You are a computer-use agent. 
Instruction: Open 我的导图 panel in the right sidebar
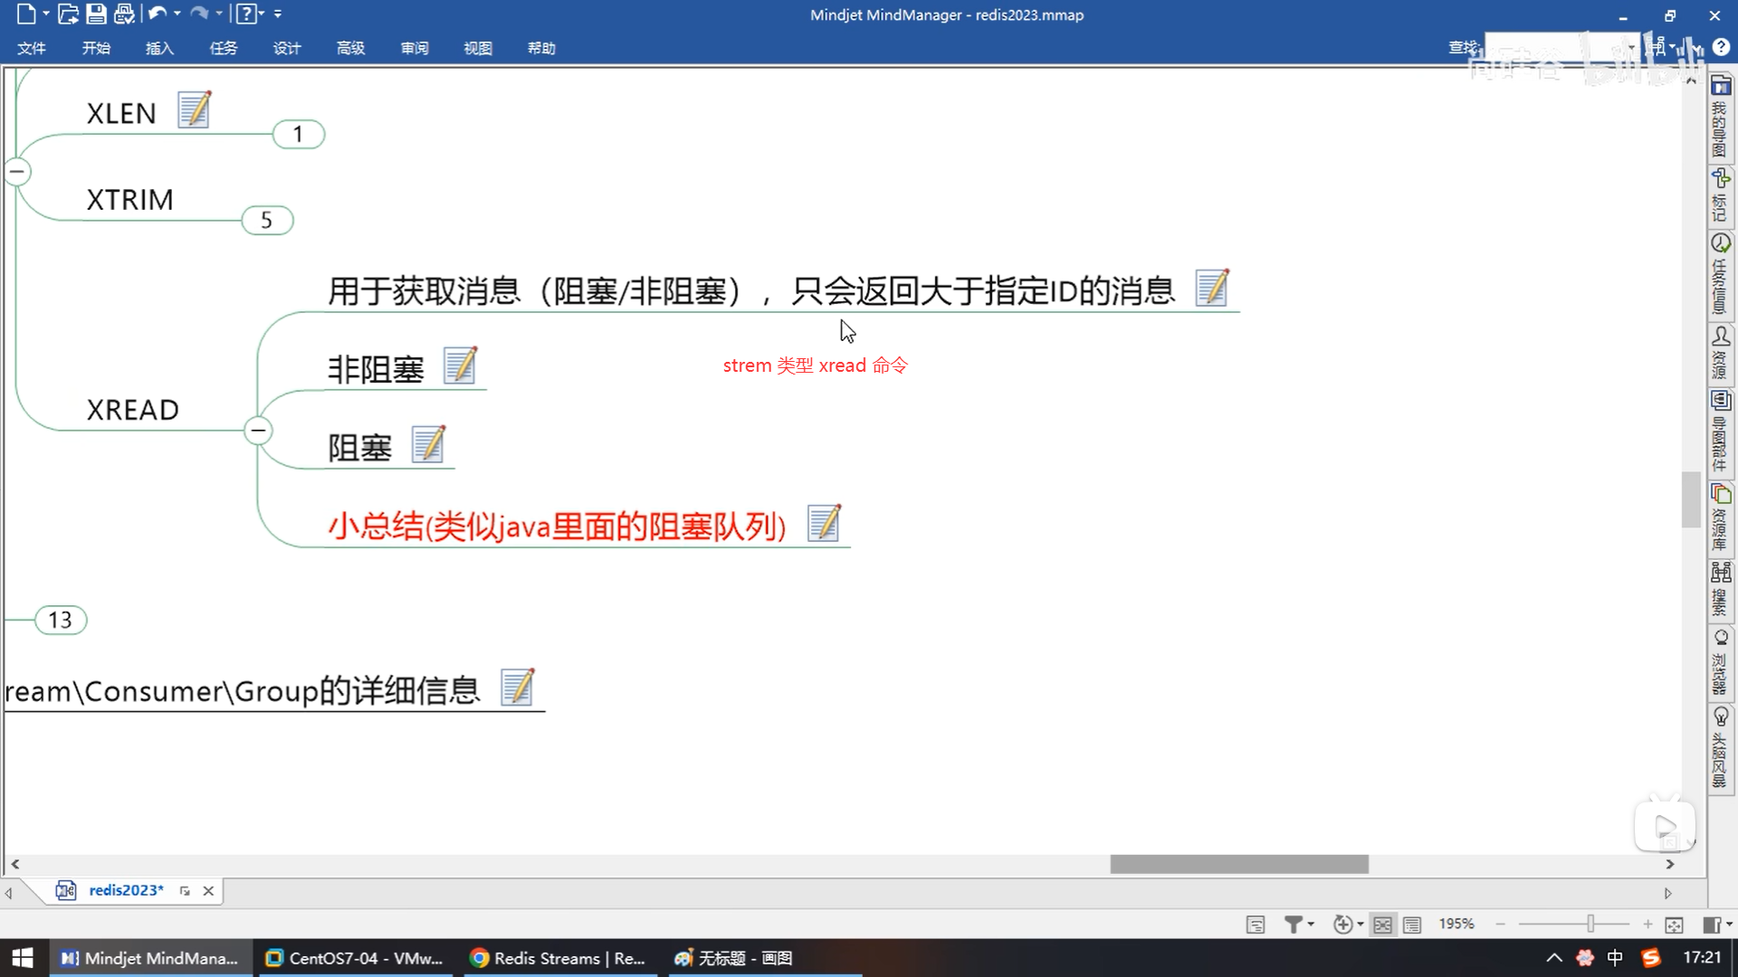coord(1720,118)
